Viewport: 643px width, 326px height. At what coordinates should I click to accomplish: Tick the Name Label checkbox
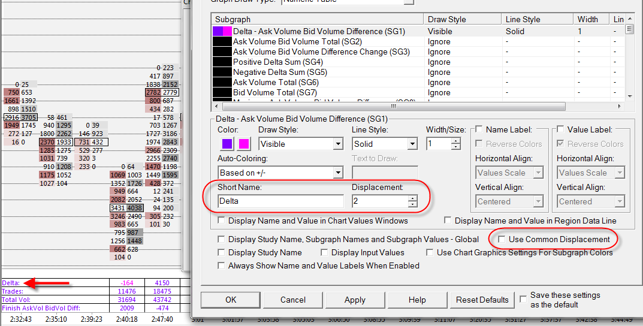point(479,130)
